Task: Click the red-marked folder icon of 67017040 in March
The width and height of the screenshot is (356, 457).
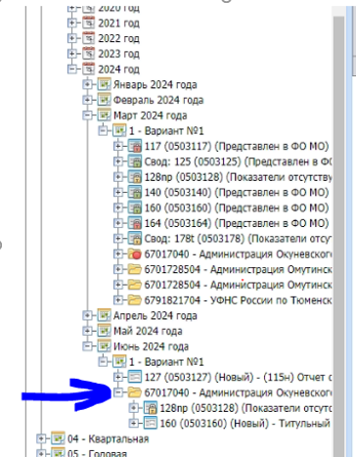Action: point(134,253)
